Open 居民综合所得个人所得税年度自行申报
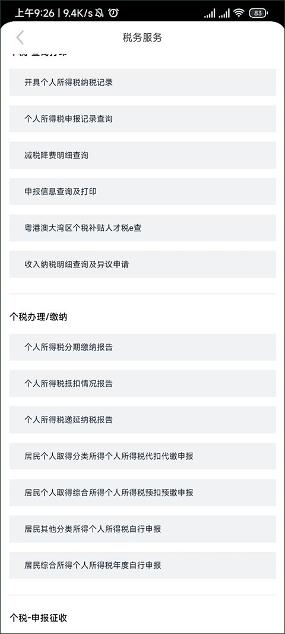 click(x=142, y=565)
